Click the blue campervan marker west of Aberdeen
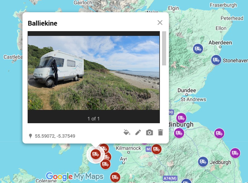The width and height of the screenshot is (248, 183). tap(198, 49)
